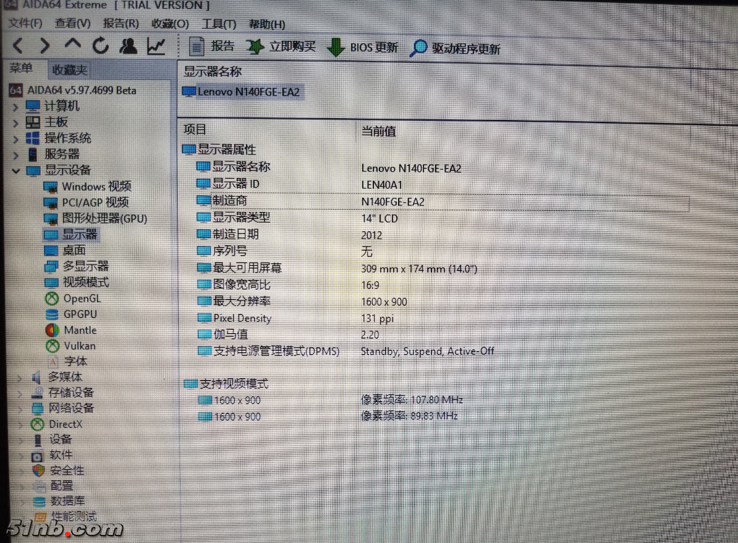The width and height of the screenshot is (738, 543).
Task: Click the Back navigation arrow
Action: pyautogui.click(x=18, y=46)
